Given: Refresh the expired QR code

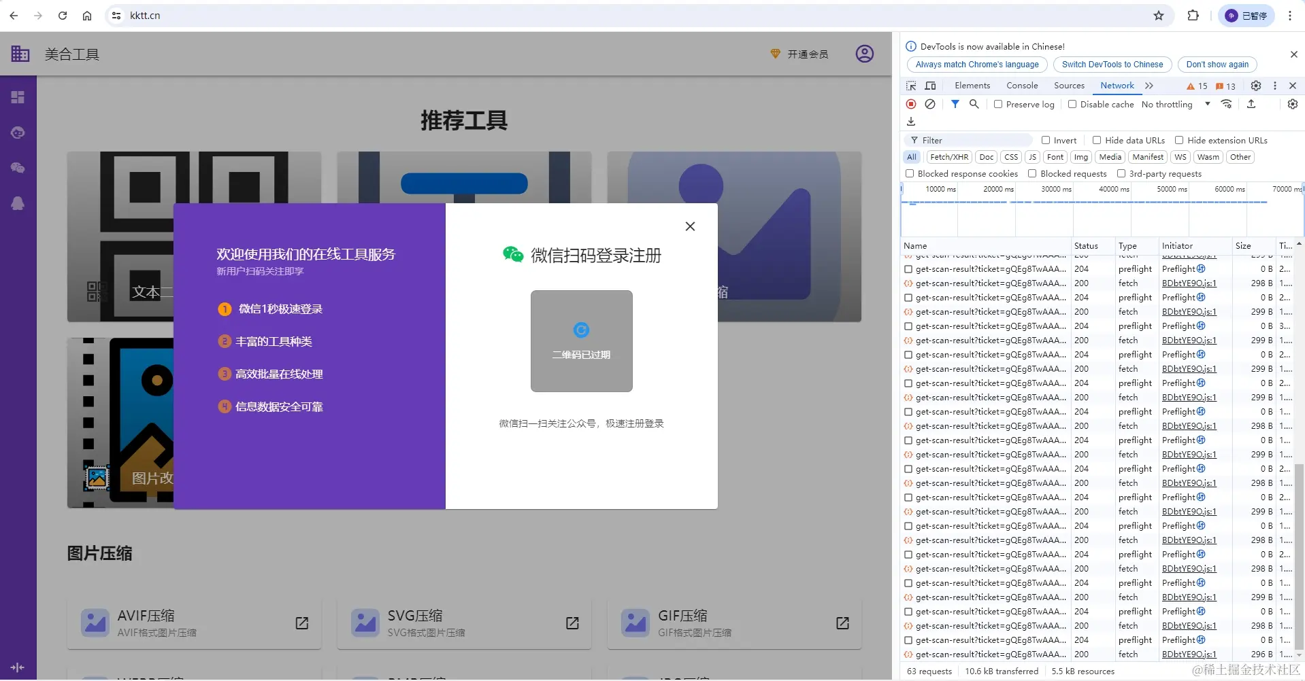Looking at the screenshot, I should (581, 330).
